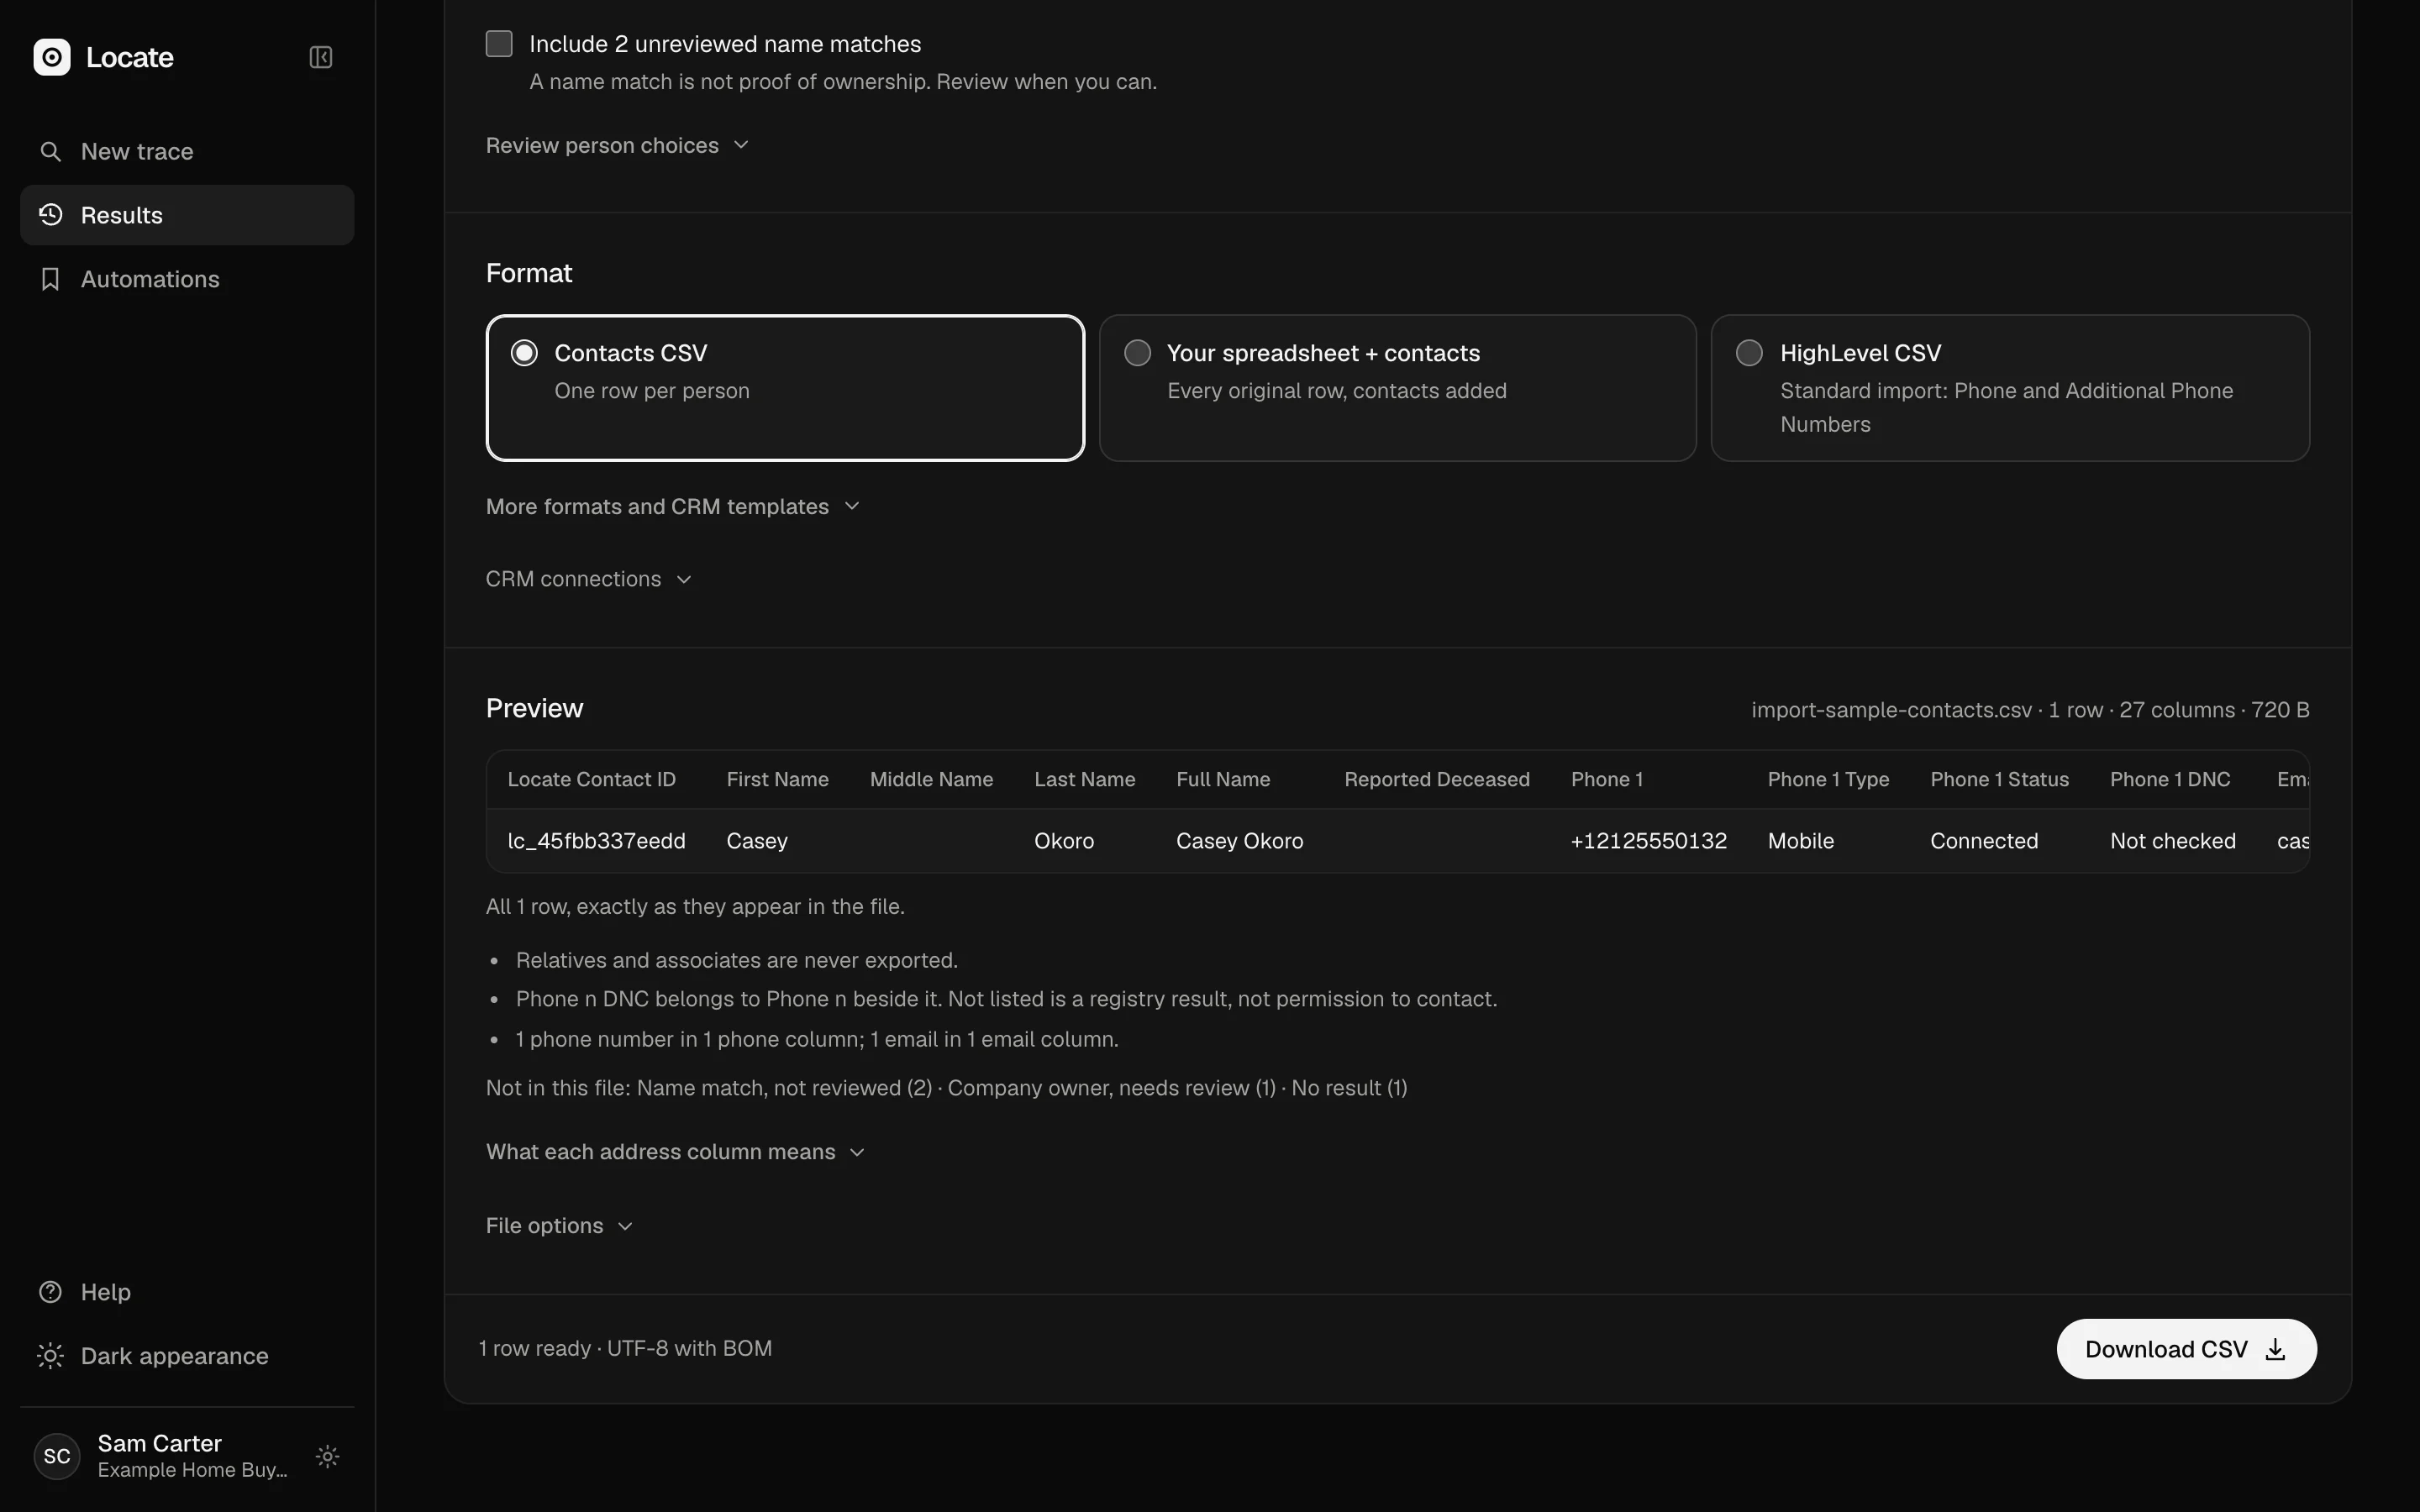Click the Casey Okoro full name cell
Viewport: 2420px width, 1512px height.
click(1239, 841)
